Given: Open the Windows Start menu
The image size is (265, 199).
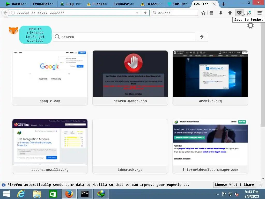Looking at the screenshot, I should coord(6,194).
